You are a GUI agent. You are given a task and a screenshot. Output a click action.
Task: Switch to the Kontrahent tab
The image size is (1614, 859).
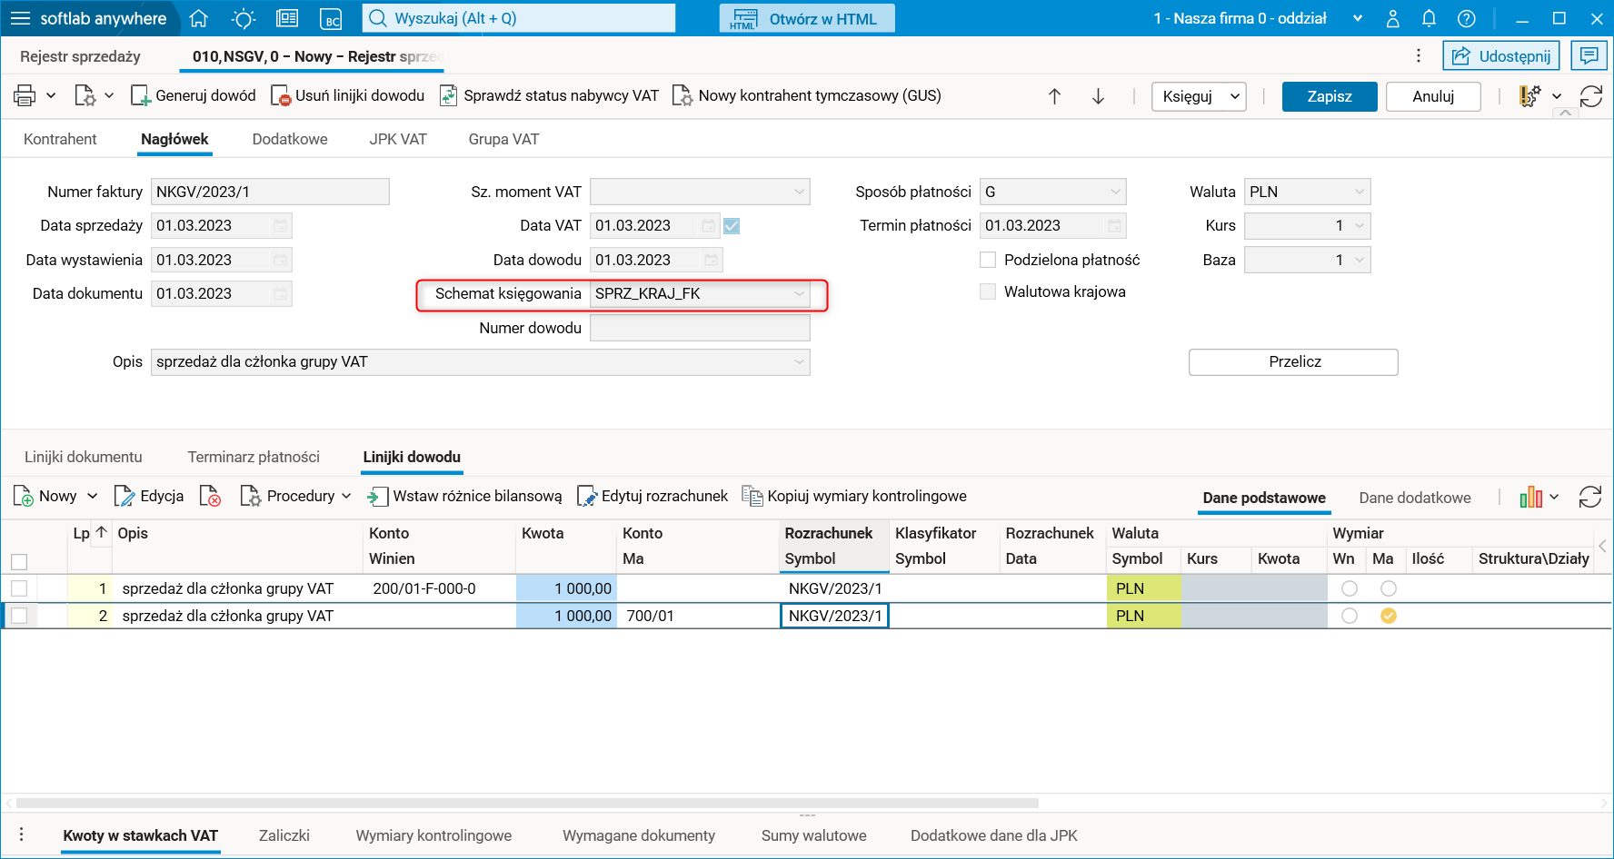tap(60, 139)
